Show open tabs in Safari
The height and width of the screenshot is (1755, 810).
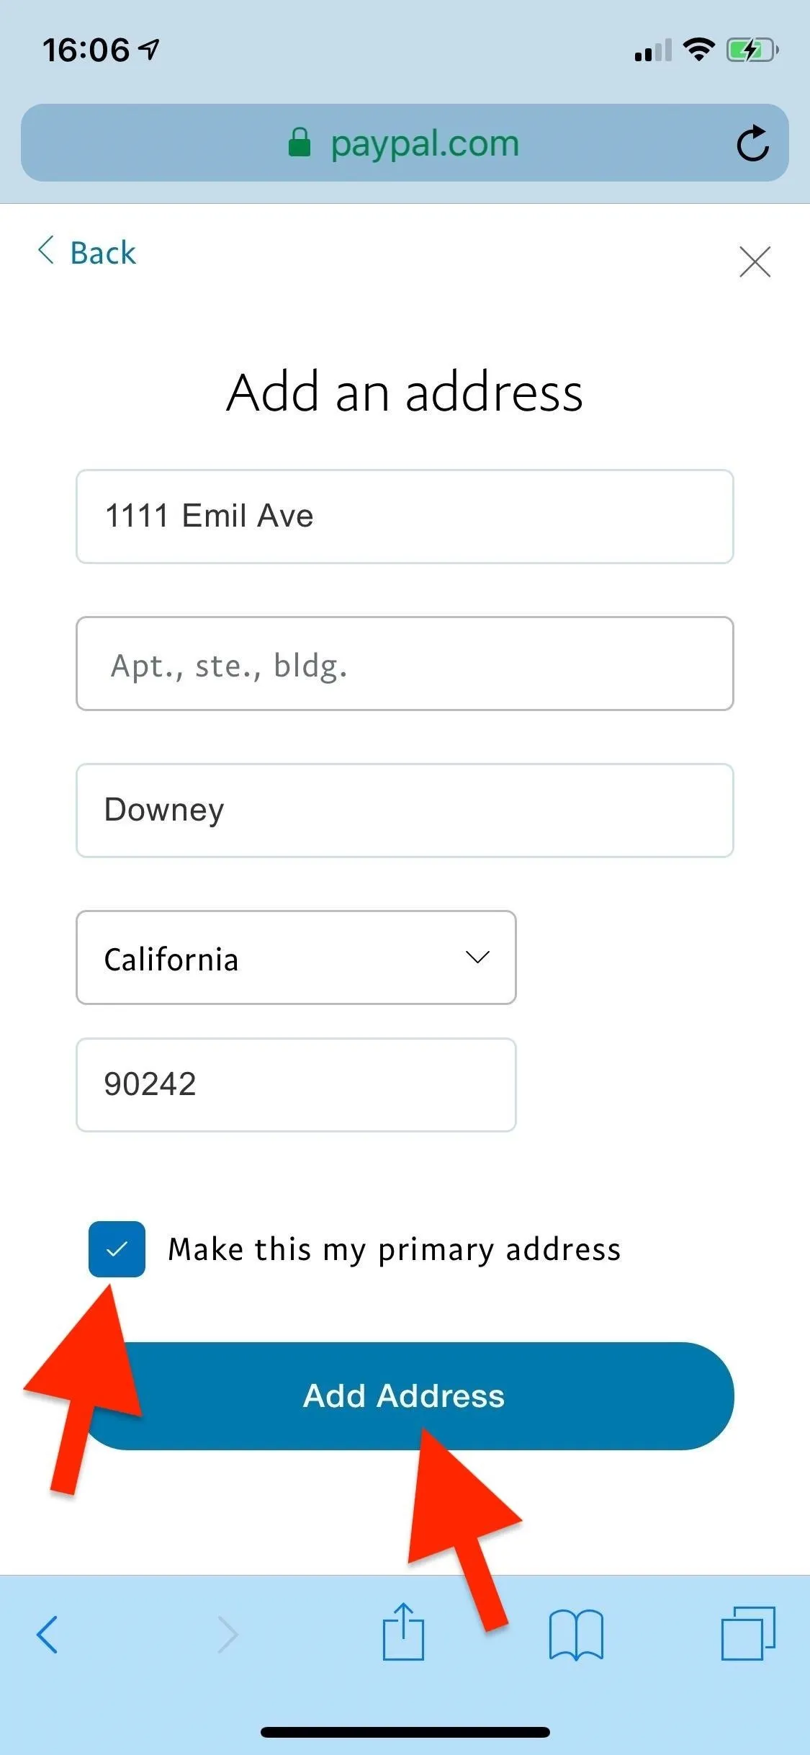tap(748, 1633)
